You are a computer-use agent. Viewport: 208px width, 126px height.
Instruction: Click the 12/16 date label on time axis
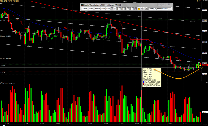point(106,124)
